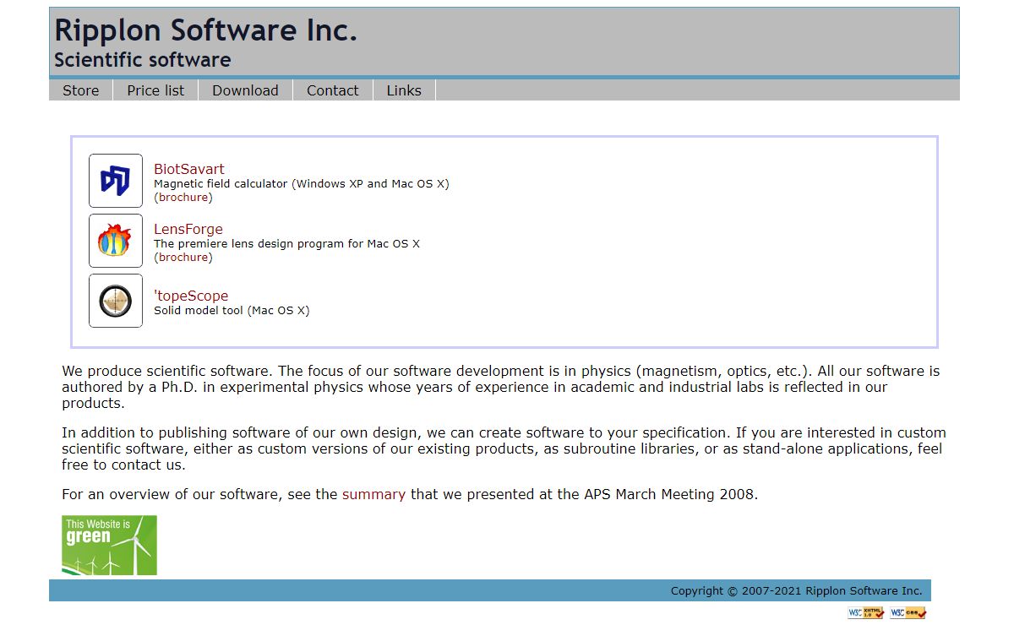Open the Contact menu item
Image resolution: width=1014 pixels, height=625 pixels.
(x=333, y=90)
